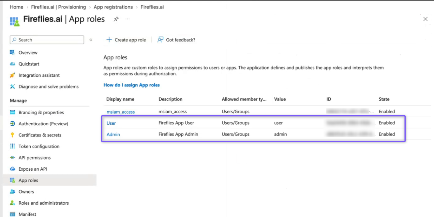Click the Quickstart cloud icon
Viewport: 434px width, 217px height.
[12, 64]
